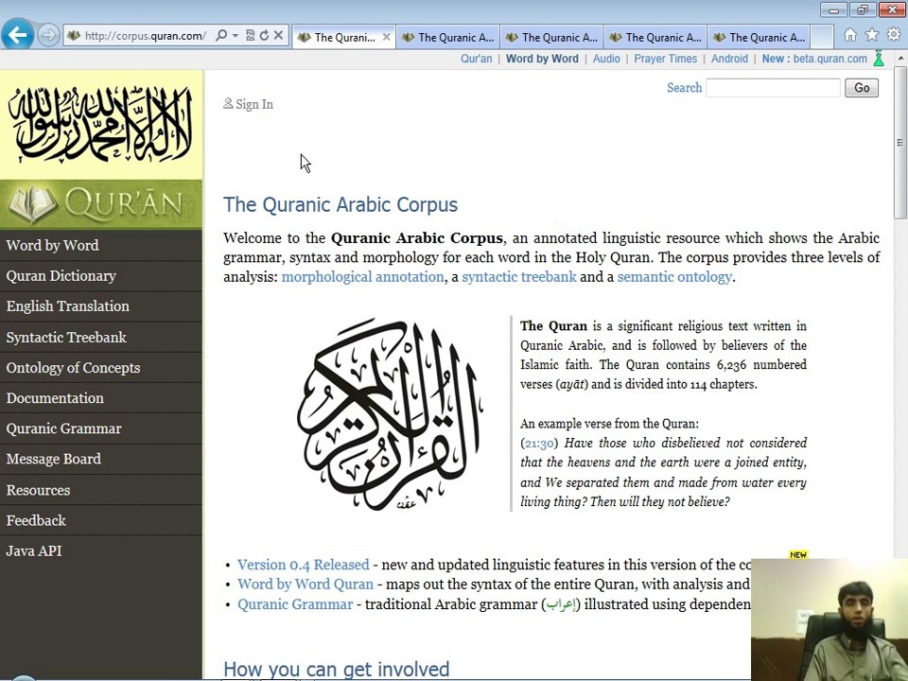
Task: Open the Version 0.4 Released link
Action: (303, 565)
